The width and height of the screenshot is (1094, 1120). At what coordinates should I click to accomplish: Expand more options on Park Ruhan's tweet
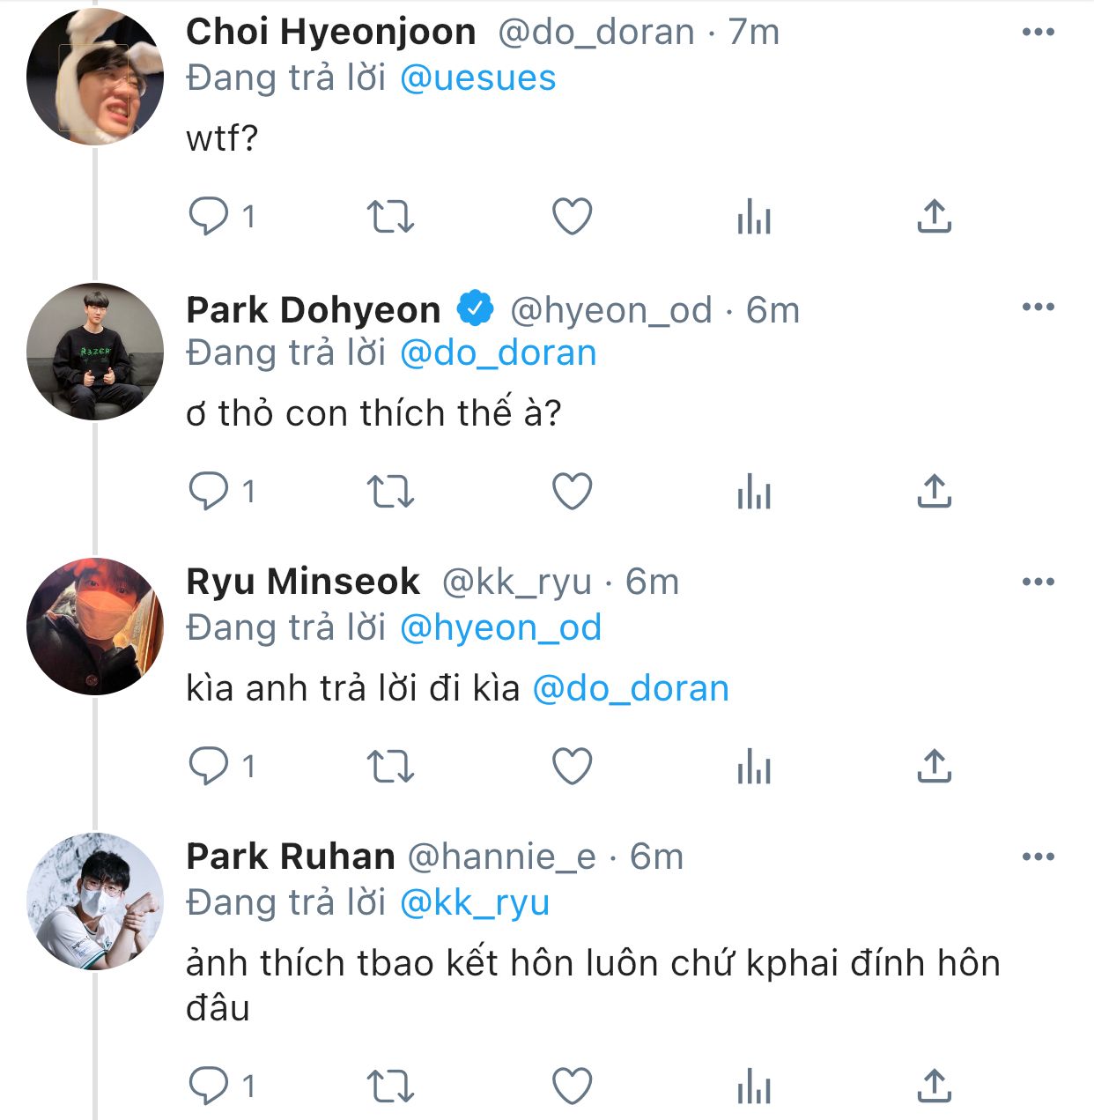1038,857
